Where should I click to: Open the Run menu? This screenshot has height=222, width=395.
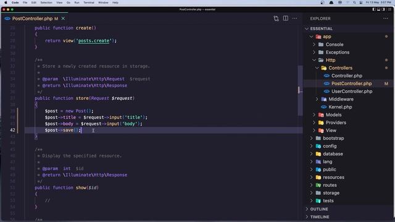pos(77,2)
